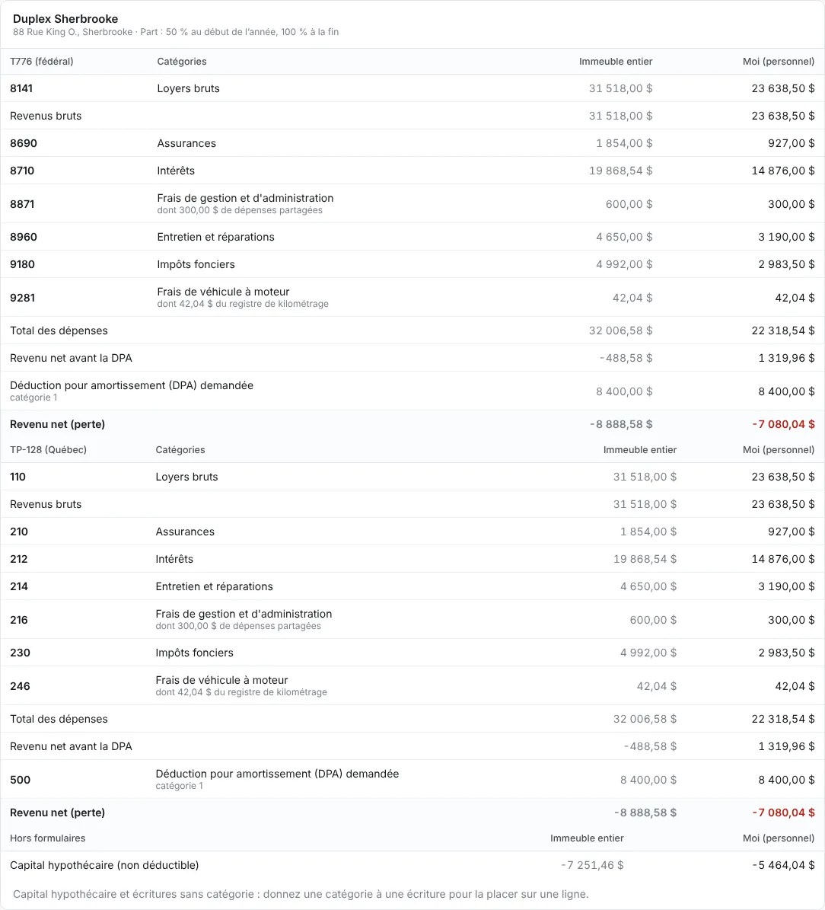Select Québec line code "110"
The image size is (825, 910).
click(18, 477)
